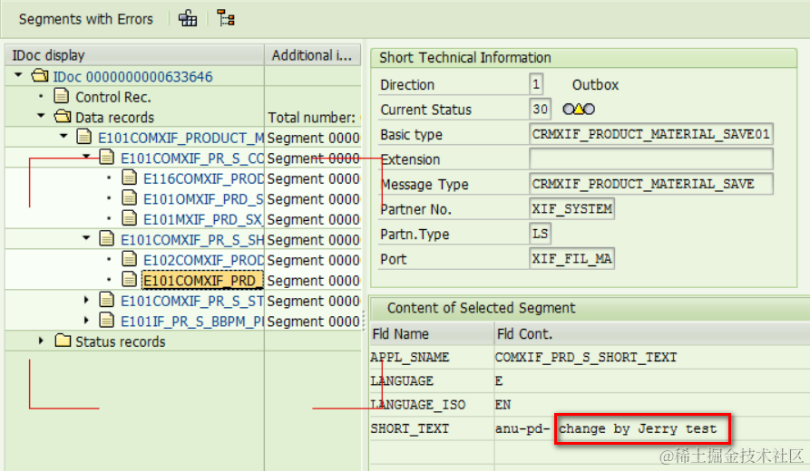Click the highlighted E101COMXIF_PRD document icon
This screenshot has width=810, height=471.
tap(129, 280)
